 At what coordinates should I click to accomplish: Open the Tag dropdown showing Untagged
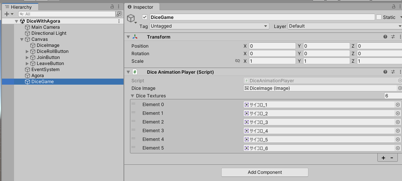[x=209, y=26]
